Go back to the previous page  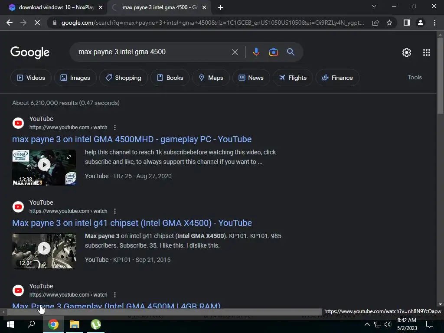(10, 23)
